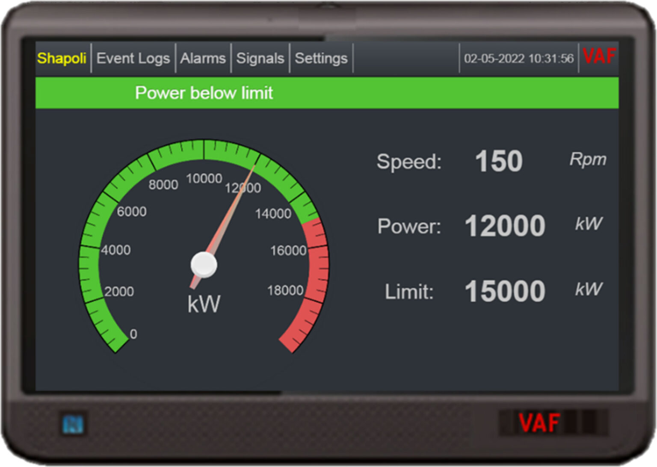Open the Alarms tab
Screen dimensions: 657x467
click(203, 58)
